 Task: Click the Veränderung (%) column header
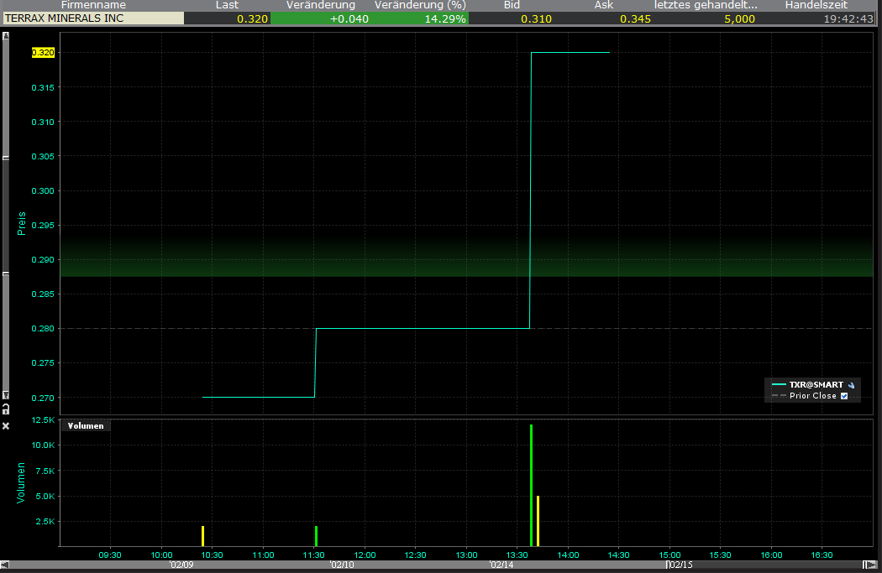pos(420,5)
